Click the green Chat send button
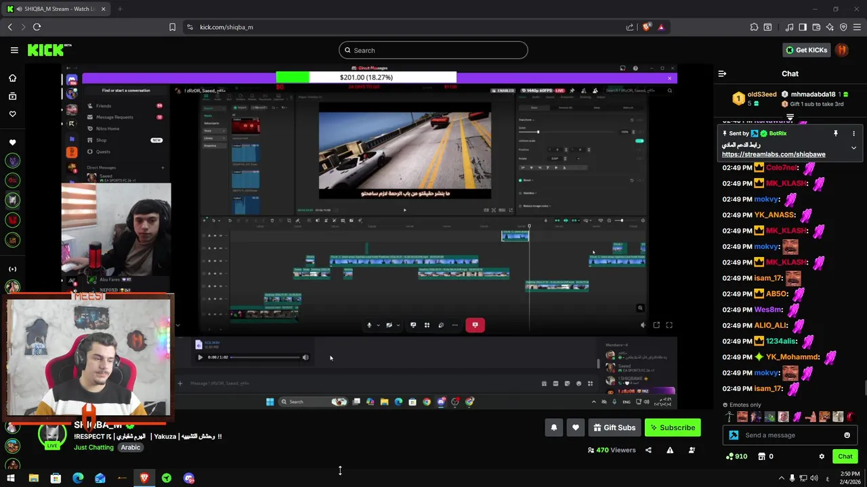The width and height of the screenshot is (867, 487). tap(844, 457)
